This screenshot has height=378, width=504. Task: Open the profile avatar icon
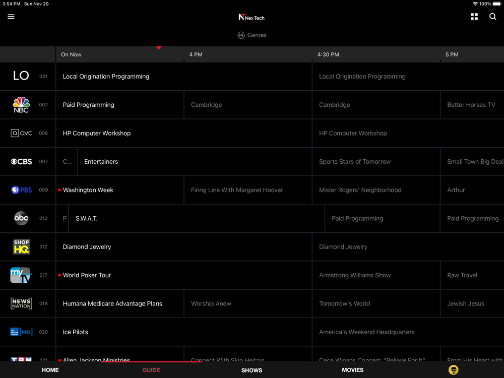click(x=453, y=370)
